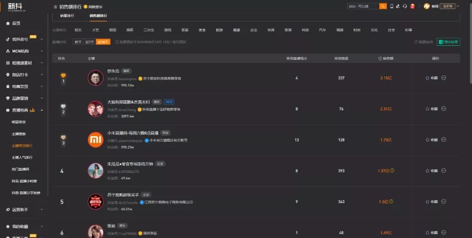Open 主播搜索 in sidebar
The width and height of the screenshot is (472, 238).
point(19,134)
